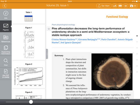The image size is (140, 105).
Task: Share article via email envelope icon
Action: [120, 6]
